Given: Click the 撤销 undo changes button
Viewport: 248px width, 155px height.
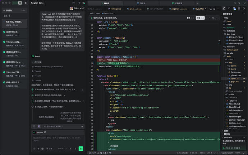Looking at the screenshot, I should (190, 18).
